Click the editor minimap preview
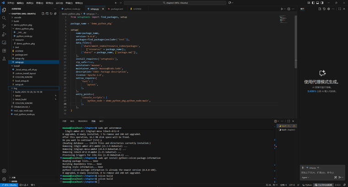 [x=283, y=19]
